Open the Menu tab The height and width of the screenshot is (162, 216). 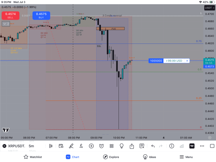(x=186, y=157)
